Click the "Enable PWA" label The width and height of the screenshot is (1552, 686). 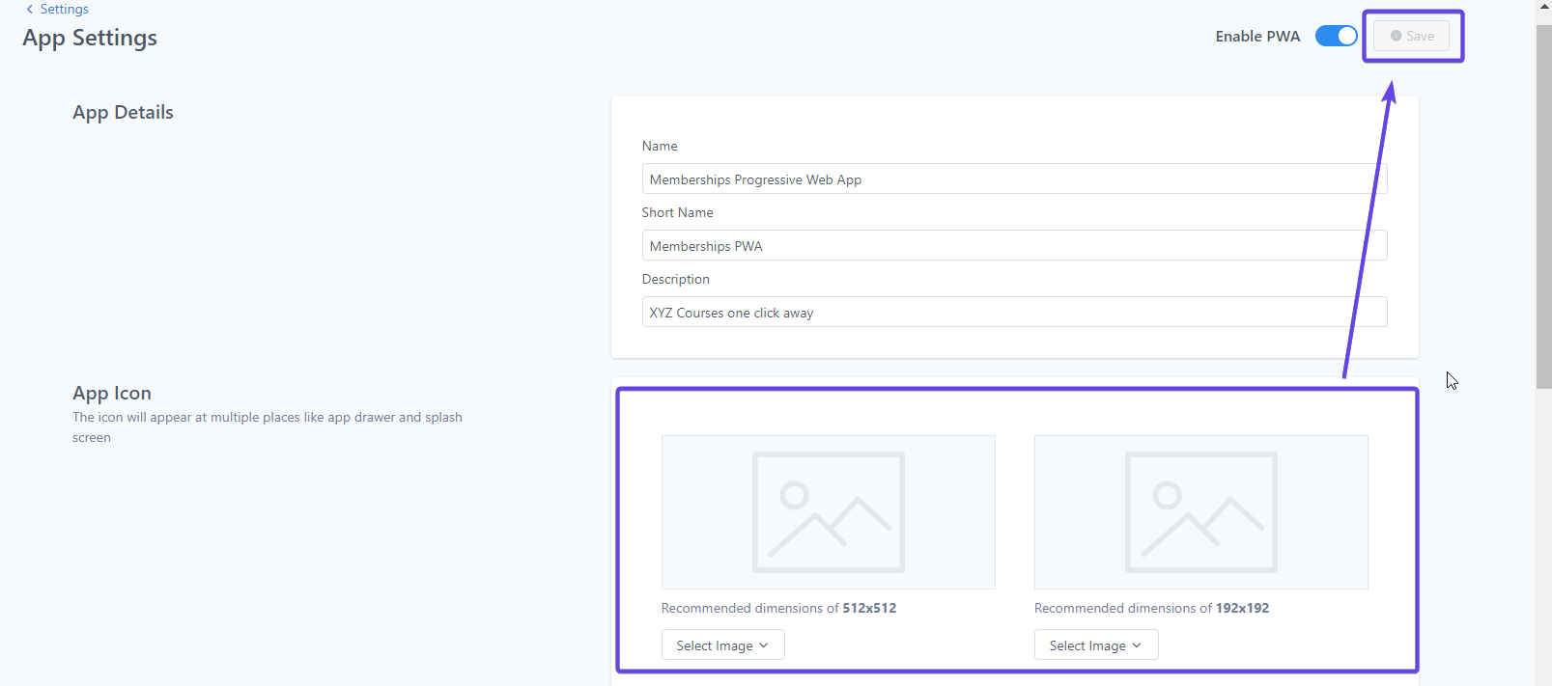click(1257, 36)
